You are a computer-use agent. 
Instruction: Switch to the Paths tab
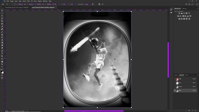pyautogui.click(x=187, y=75)
